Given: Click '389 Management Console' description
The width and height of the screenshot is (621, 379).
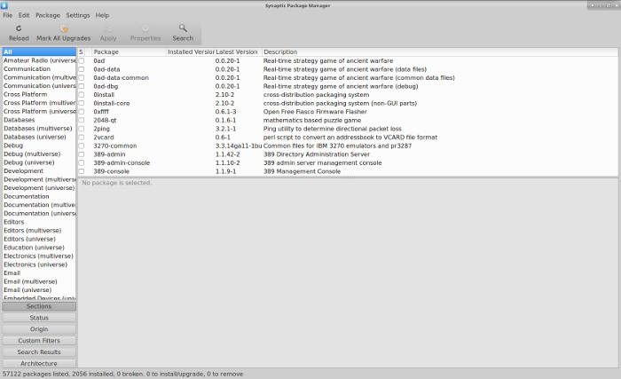Looking at the screenshot, I should click(x=302, y=171).
